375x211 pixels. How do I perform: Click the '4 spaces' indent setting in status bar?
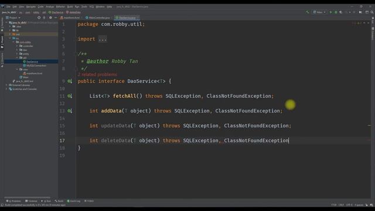[359, 205]
